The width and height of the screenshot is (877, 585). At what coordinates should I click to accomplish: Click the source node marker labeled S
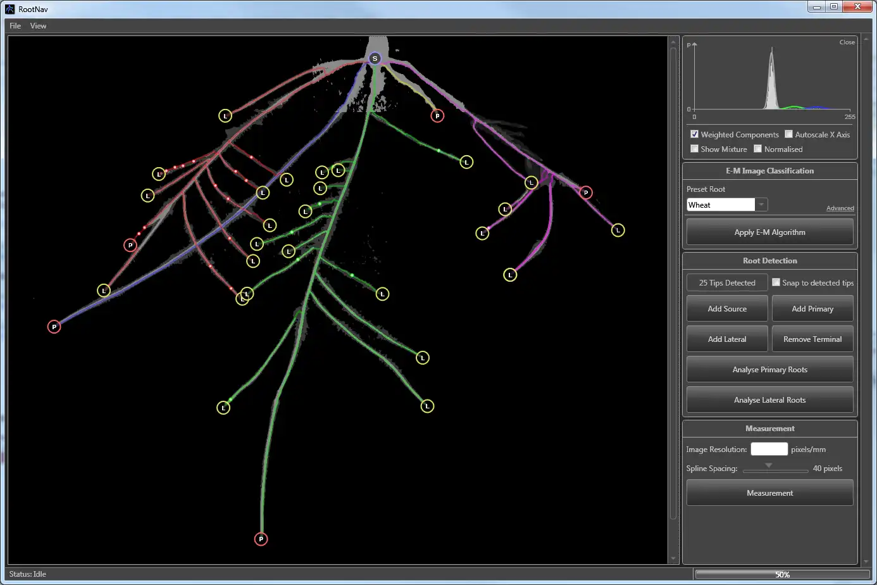[x=375, y=58]
